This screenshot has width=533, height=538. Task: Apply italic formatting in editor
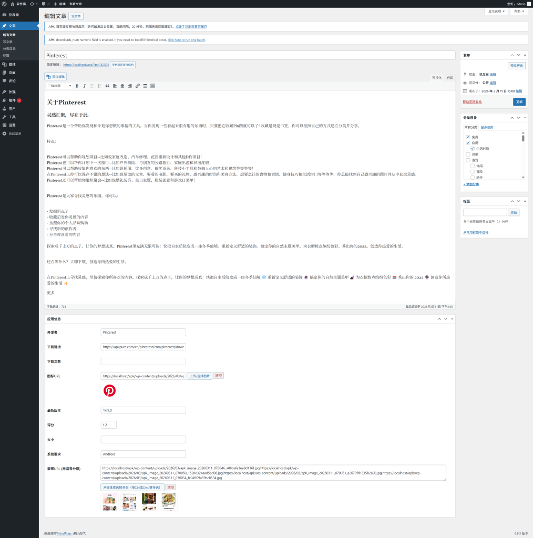point(84,86)
